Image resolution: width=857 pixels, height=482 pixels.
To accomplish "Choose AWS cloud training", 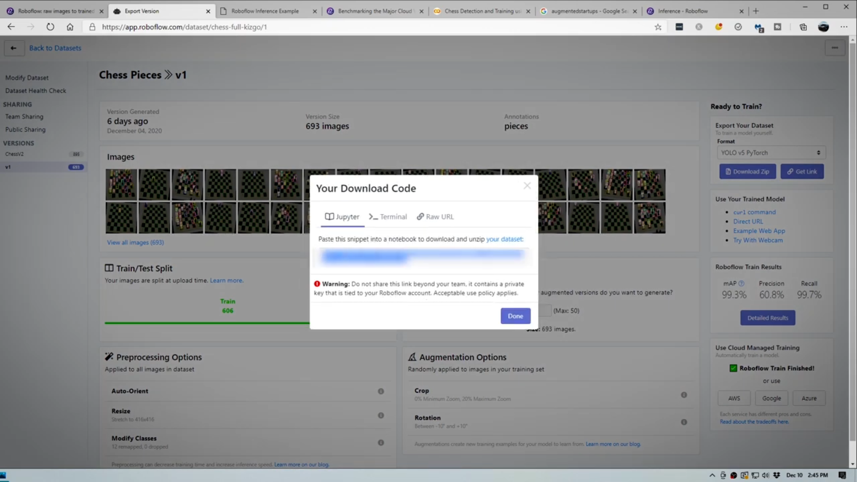I will click(x=734, y=398).
